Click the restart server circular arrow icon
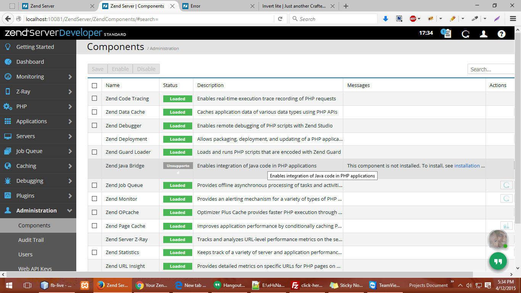The height and width of the screenshot is (293, 521). pyautogui.click(x=465, y=34)
